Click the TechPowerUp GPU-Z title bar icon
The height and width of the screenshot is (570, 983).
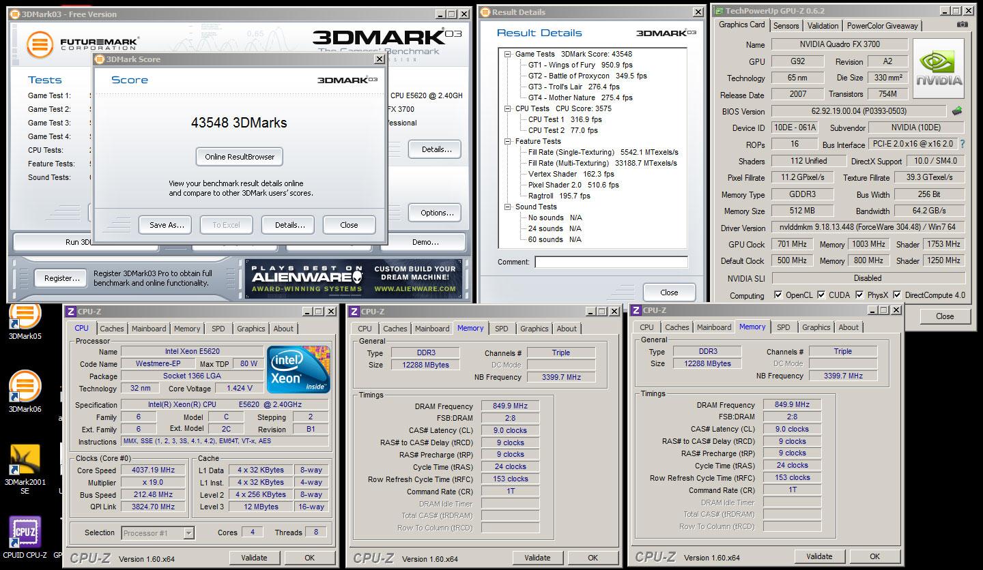718,11
